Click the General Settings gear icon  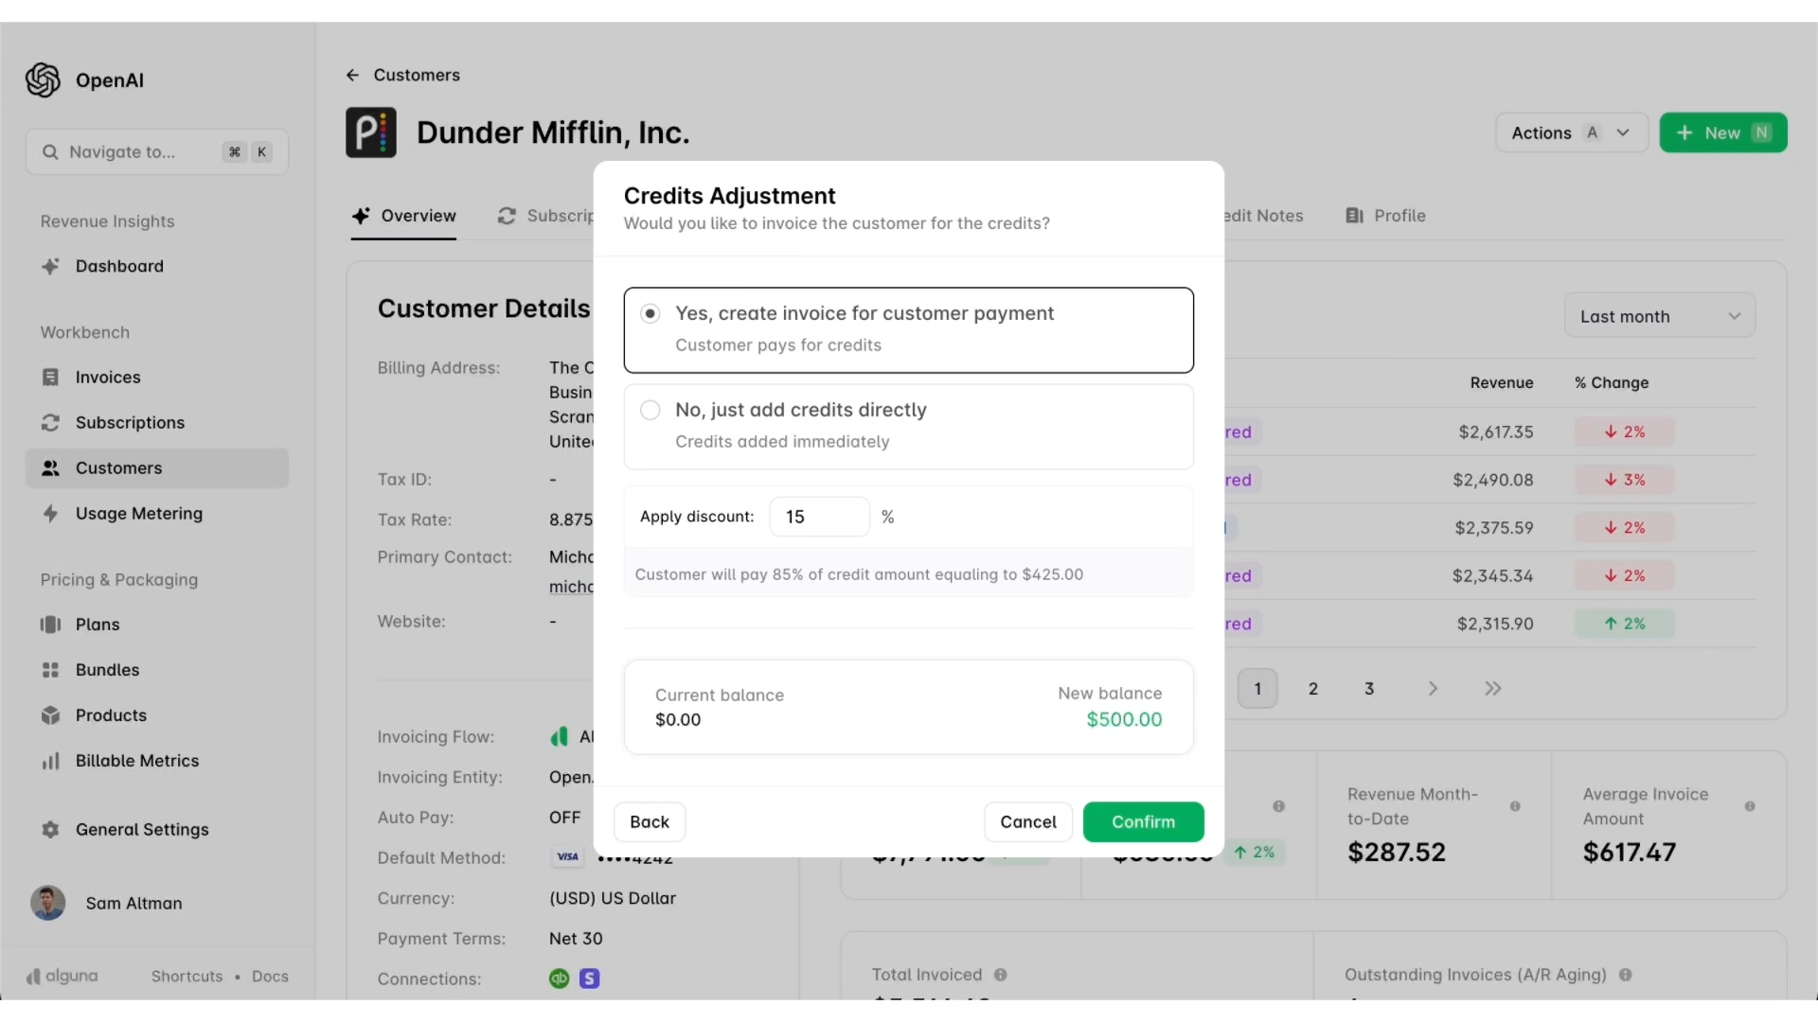pyautogui.click(x=50, y=830)
